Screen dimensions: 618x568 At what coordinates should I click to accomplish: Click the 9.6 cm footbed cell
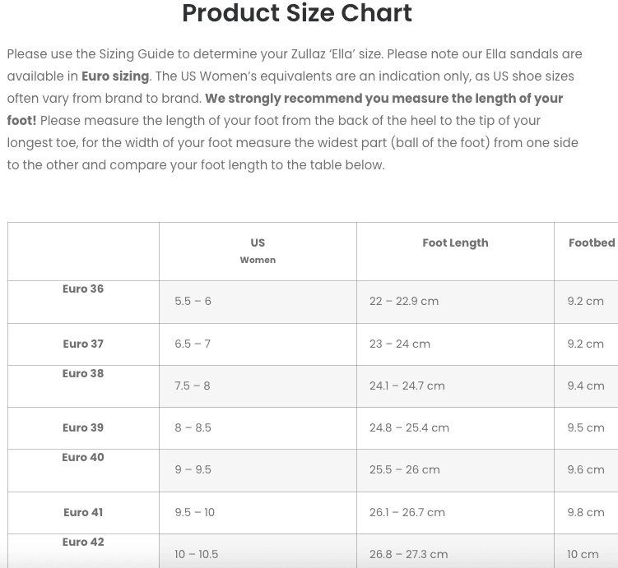(x=586, y=469)
